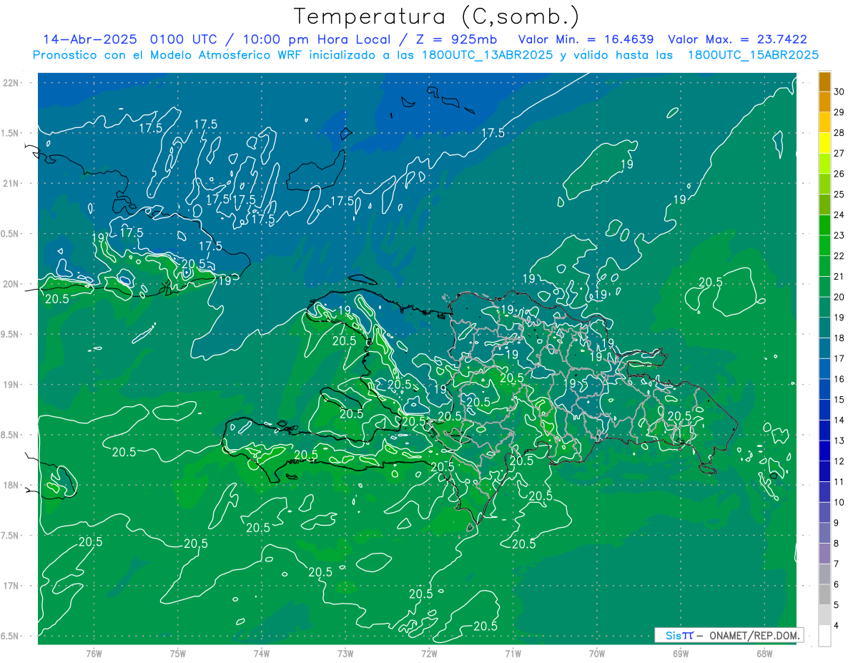This screenshot has width=858, height=663.
Task: Click the '18N' latitude axis label
Action: (x=11, y=485)
